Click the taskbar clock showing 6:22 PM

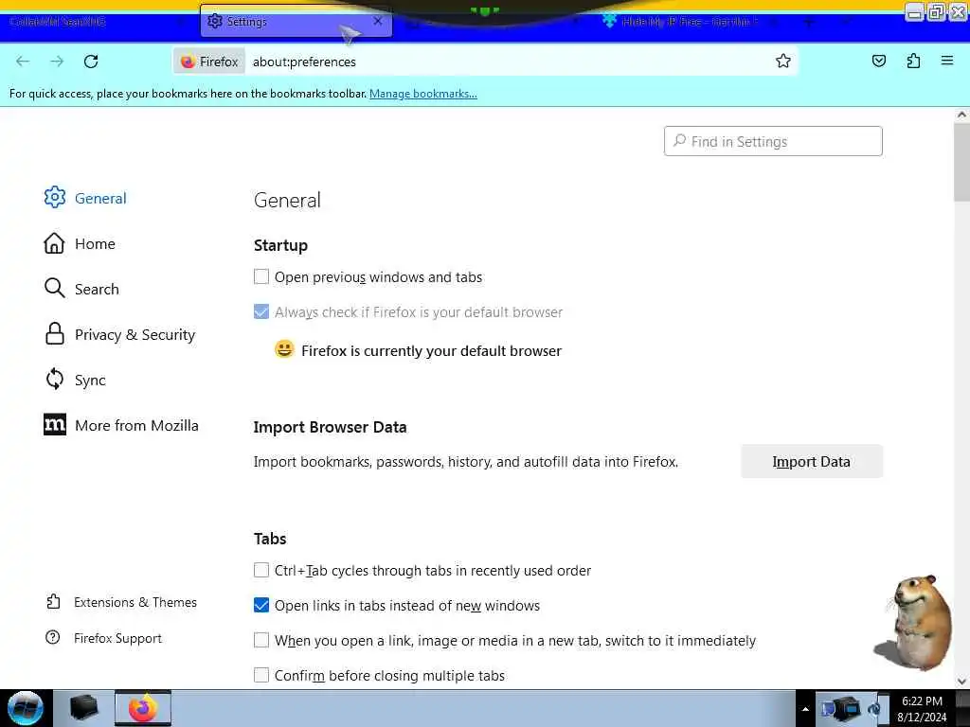(922, 709)
